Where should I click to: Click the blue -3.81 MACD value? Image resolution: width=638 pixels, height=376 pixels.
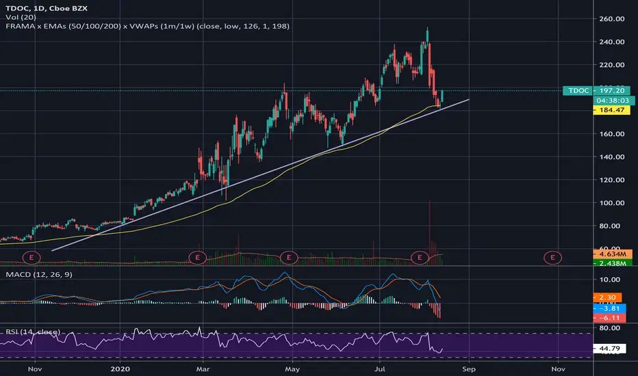[x=609, y=308]
